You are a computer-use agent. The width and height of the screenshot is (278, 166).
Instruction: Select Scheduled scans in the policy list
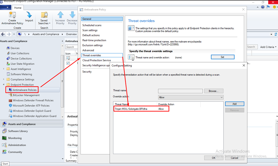92,25
